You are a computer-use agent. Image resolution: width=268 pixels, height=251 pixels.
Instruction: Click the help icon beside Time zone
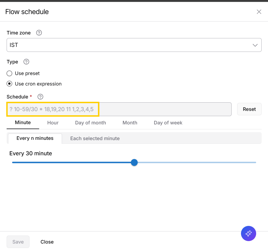[39, 33]
